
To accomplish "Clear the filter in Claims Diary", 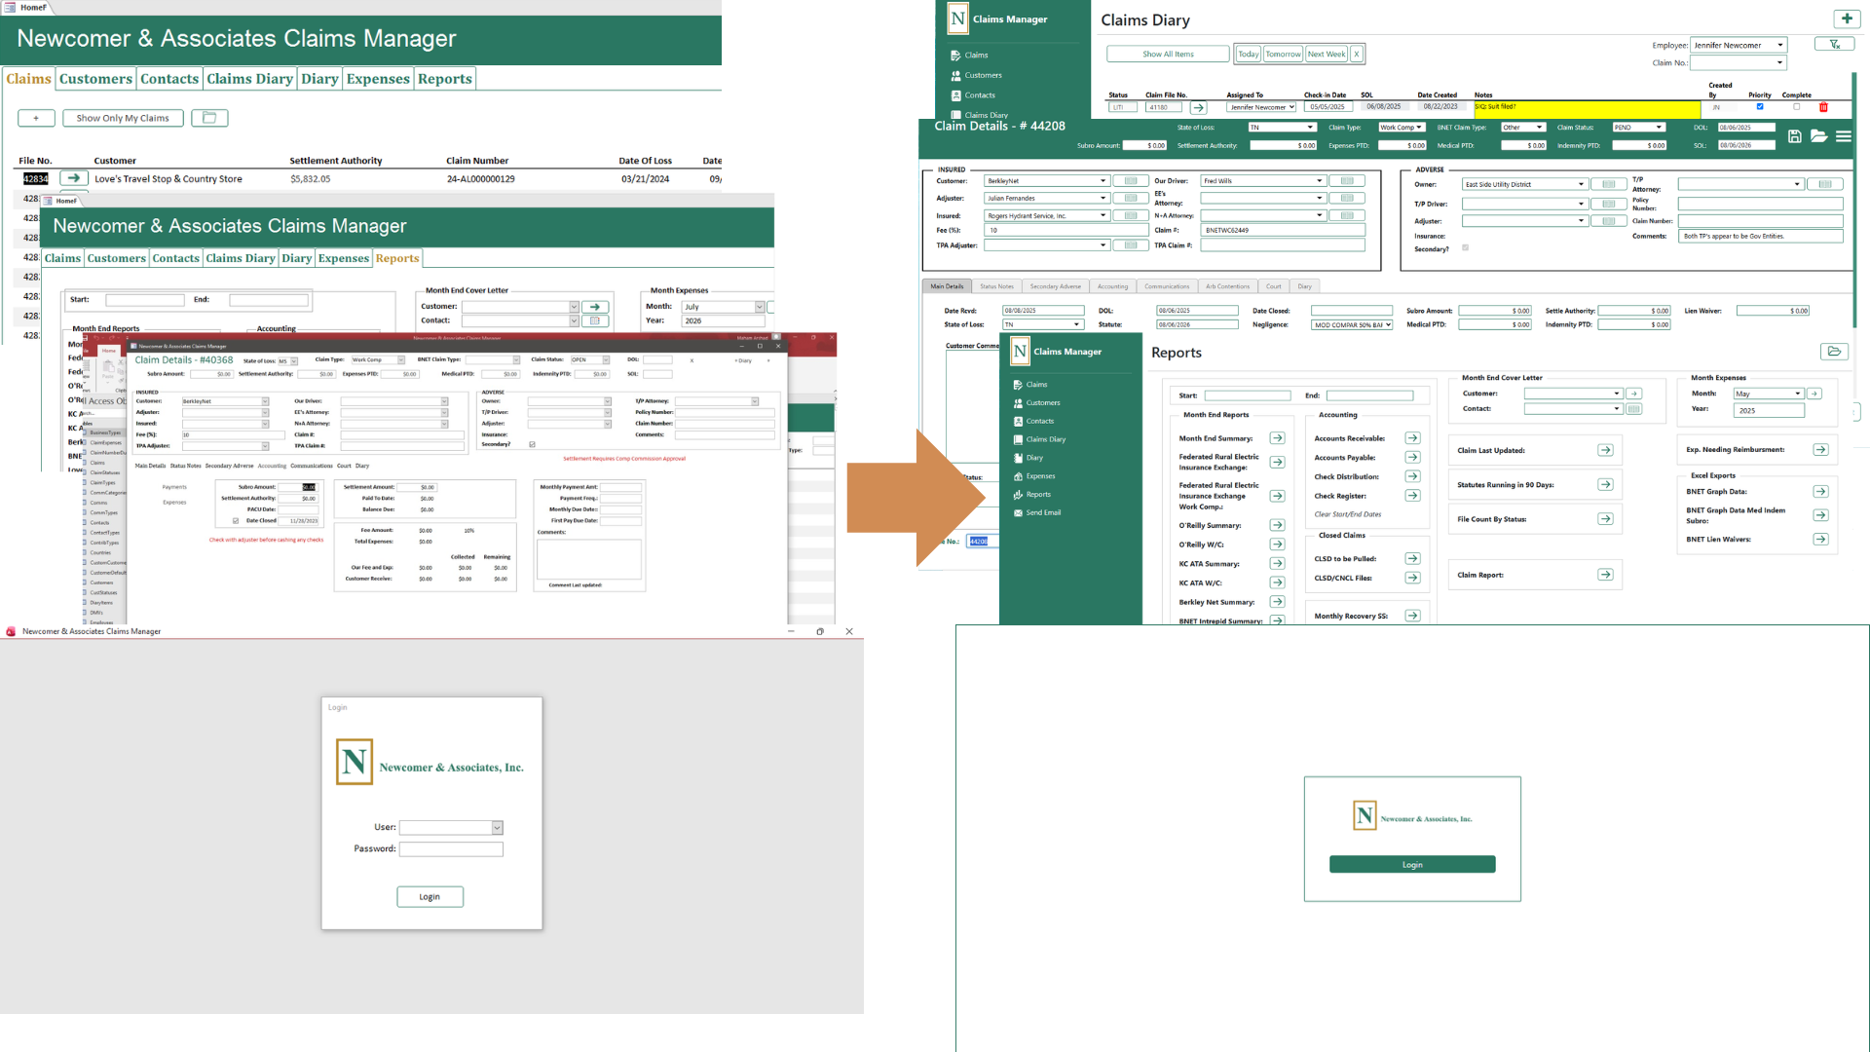I will click(x=1834, y=44).
